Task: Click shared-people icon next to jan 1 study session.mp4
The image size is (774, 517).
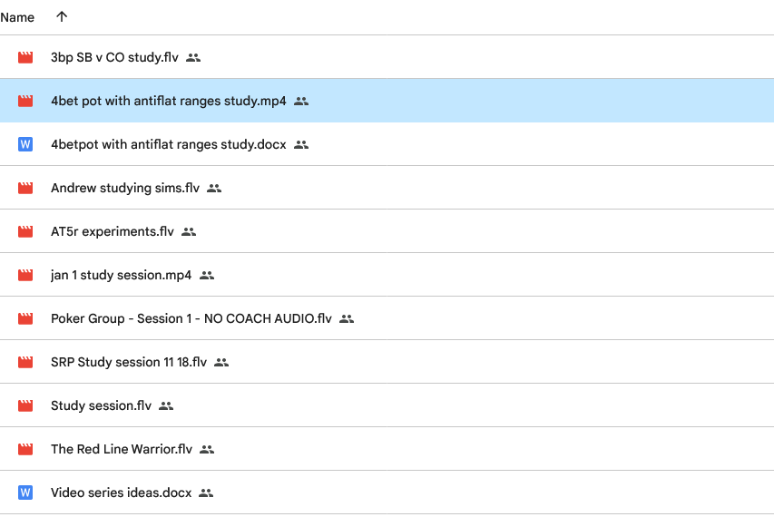Action: 207,276
